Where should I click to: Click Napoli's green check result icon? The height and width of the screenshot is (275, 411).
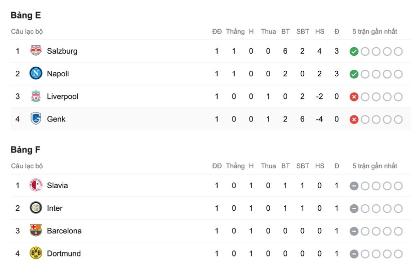354,74
